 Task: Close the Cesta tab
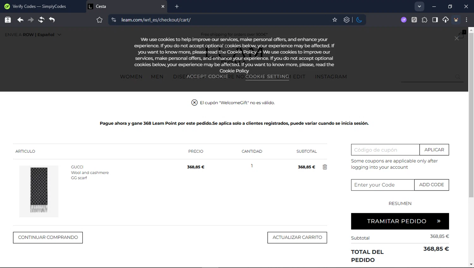(163, 6)
